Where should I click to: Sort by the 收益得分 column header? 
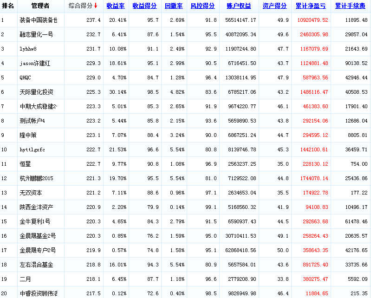[x=144, y=6]
